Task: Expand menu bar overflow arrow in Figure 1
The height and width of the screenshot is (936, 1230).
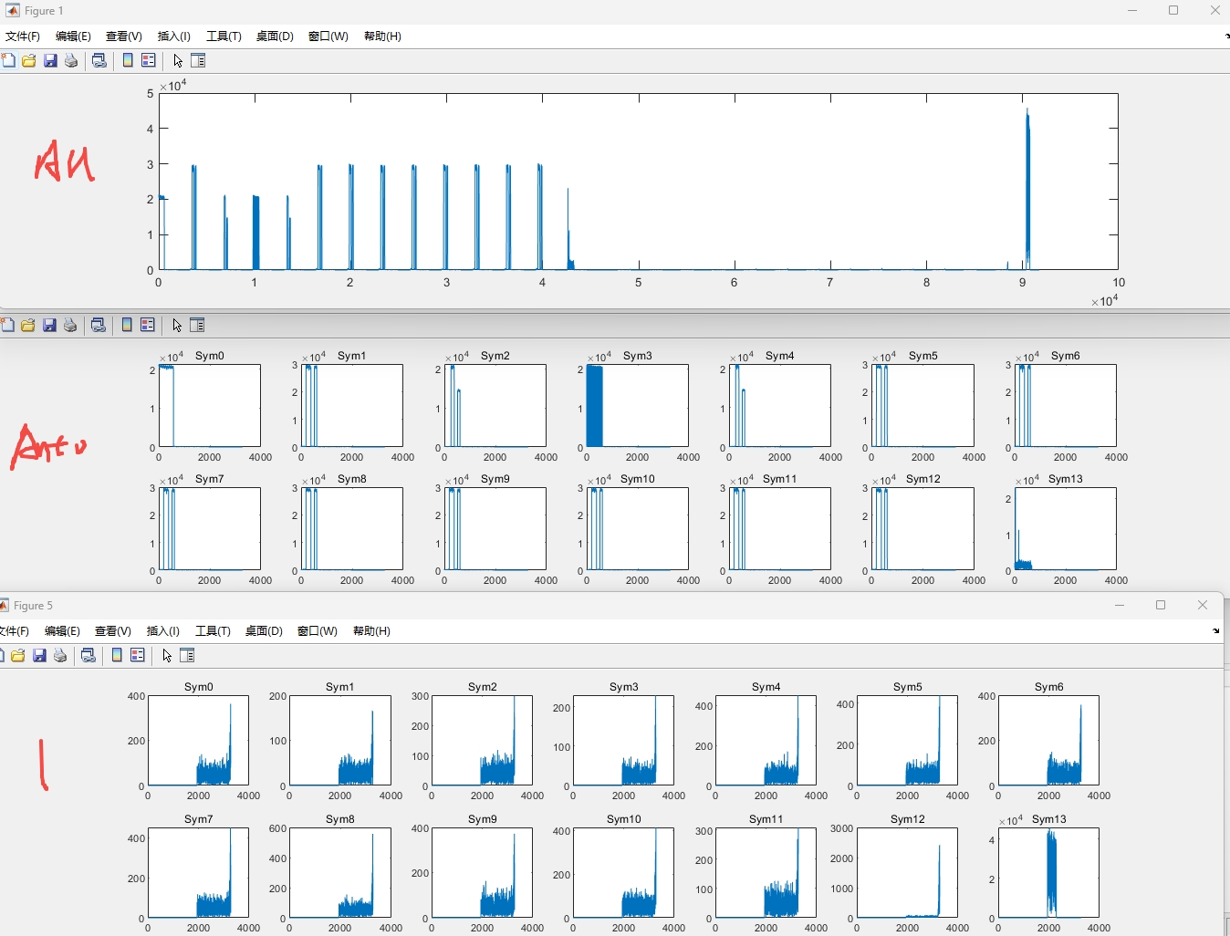Action: pyautogui.click(x=1225, y=36)
